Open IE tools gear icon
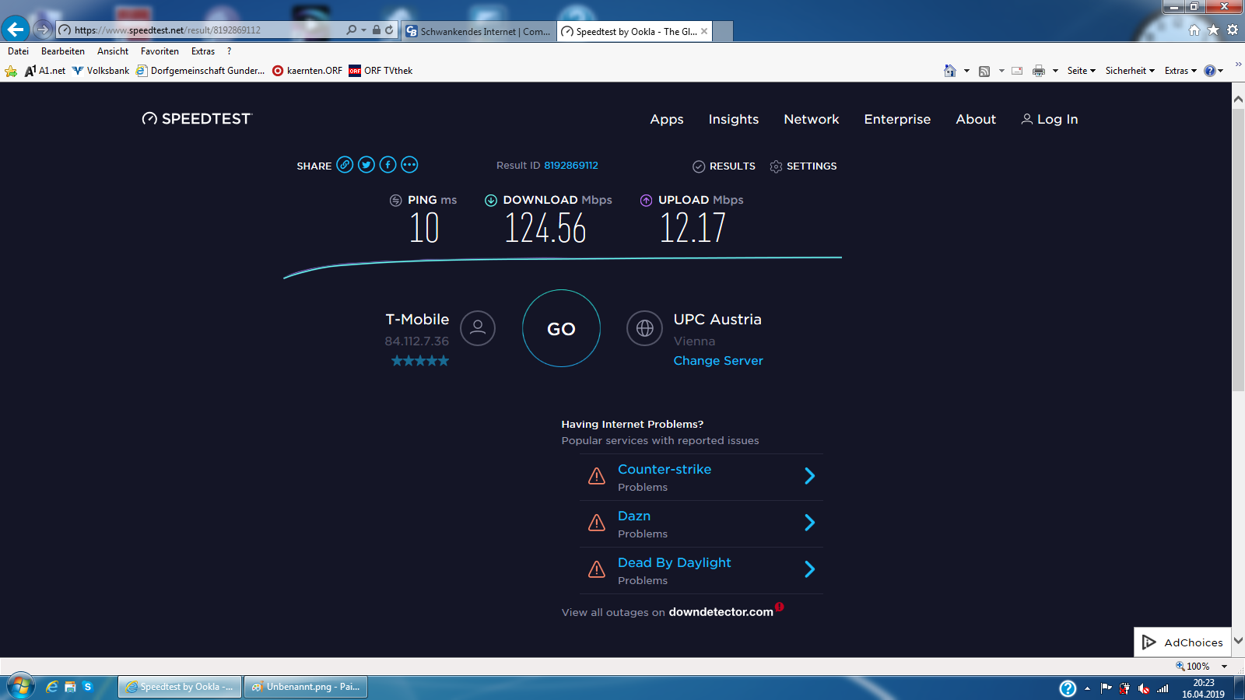The image size is (1245, 700). pos(1233,30)
